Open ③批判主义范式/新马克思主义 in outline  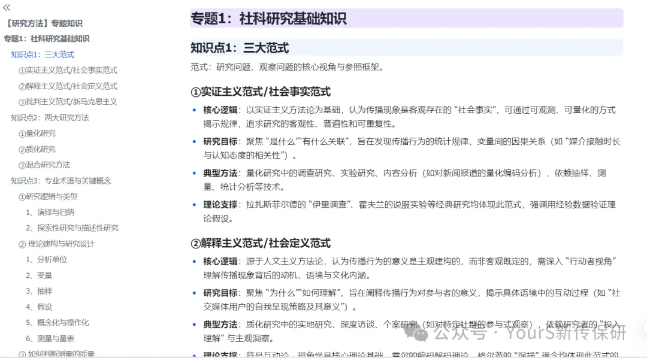coord(68,101)
